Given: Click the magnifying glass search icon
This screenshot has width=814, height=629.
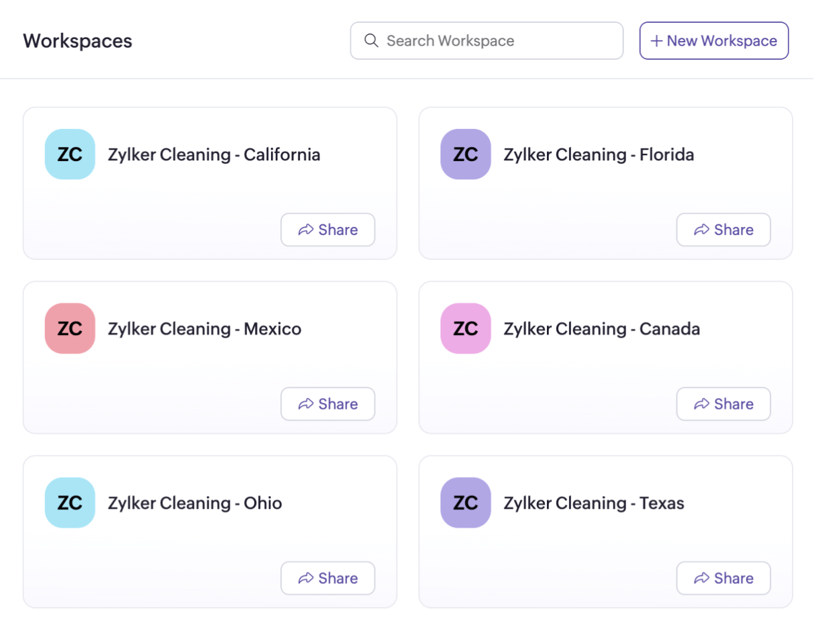Looking at the screenshot, I should coord(371,41).
